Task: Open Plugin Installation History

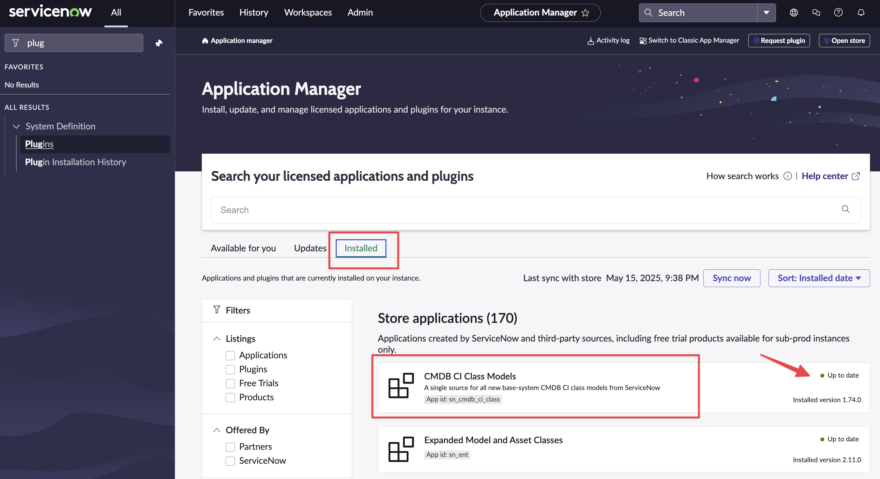Action: (x=75, y=162)
